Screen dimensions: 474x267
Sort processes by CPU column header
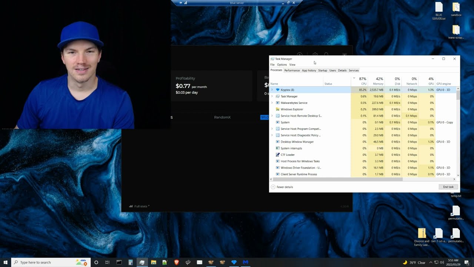[x=360, y=81]
